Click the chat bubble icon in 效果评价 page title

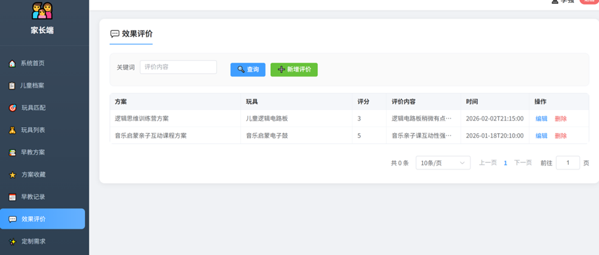click(115, 34)
